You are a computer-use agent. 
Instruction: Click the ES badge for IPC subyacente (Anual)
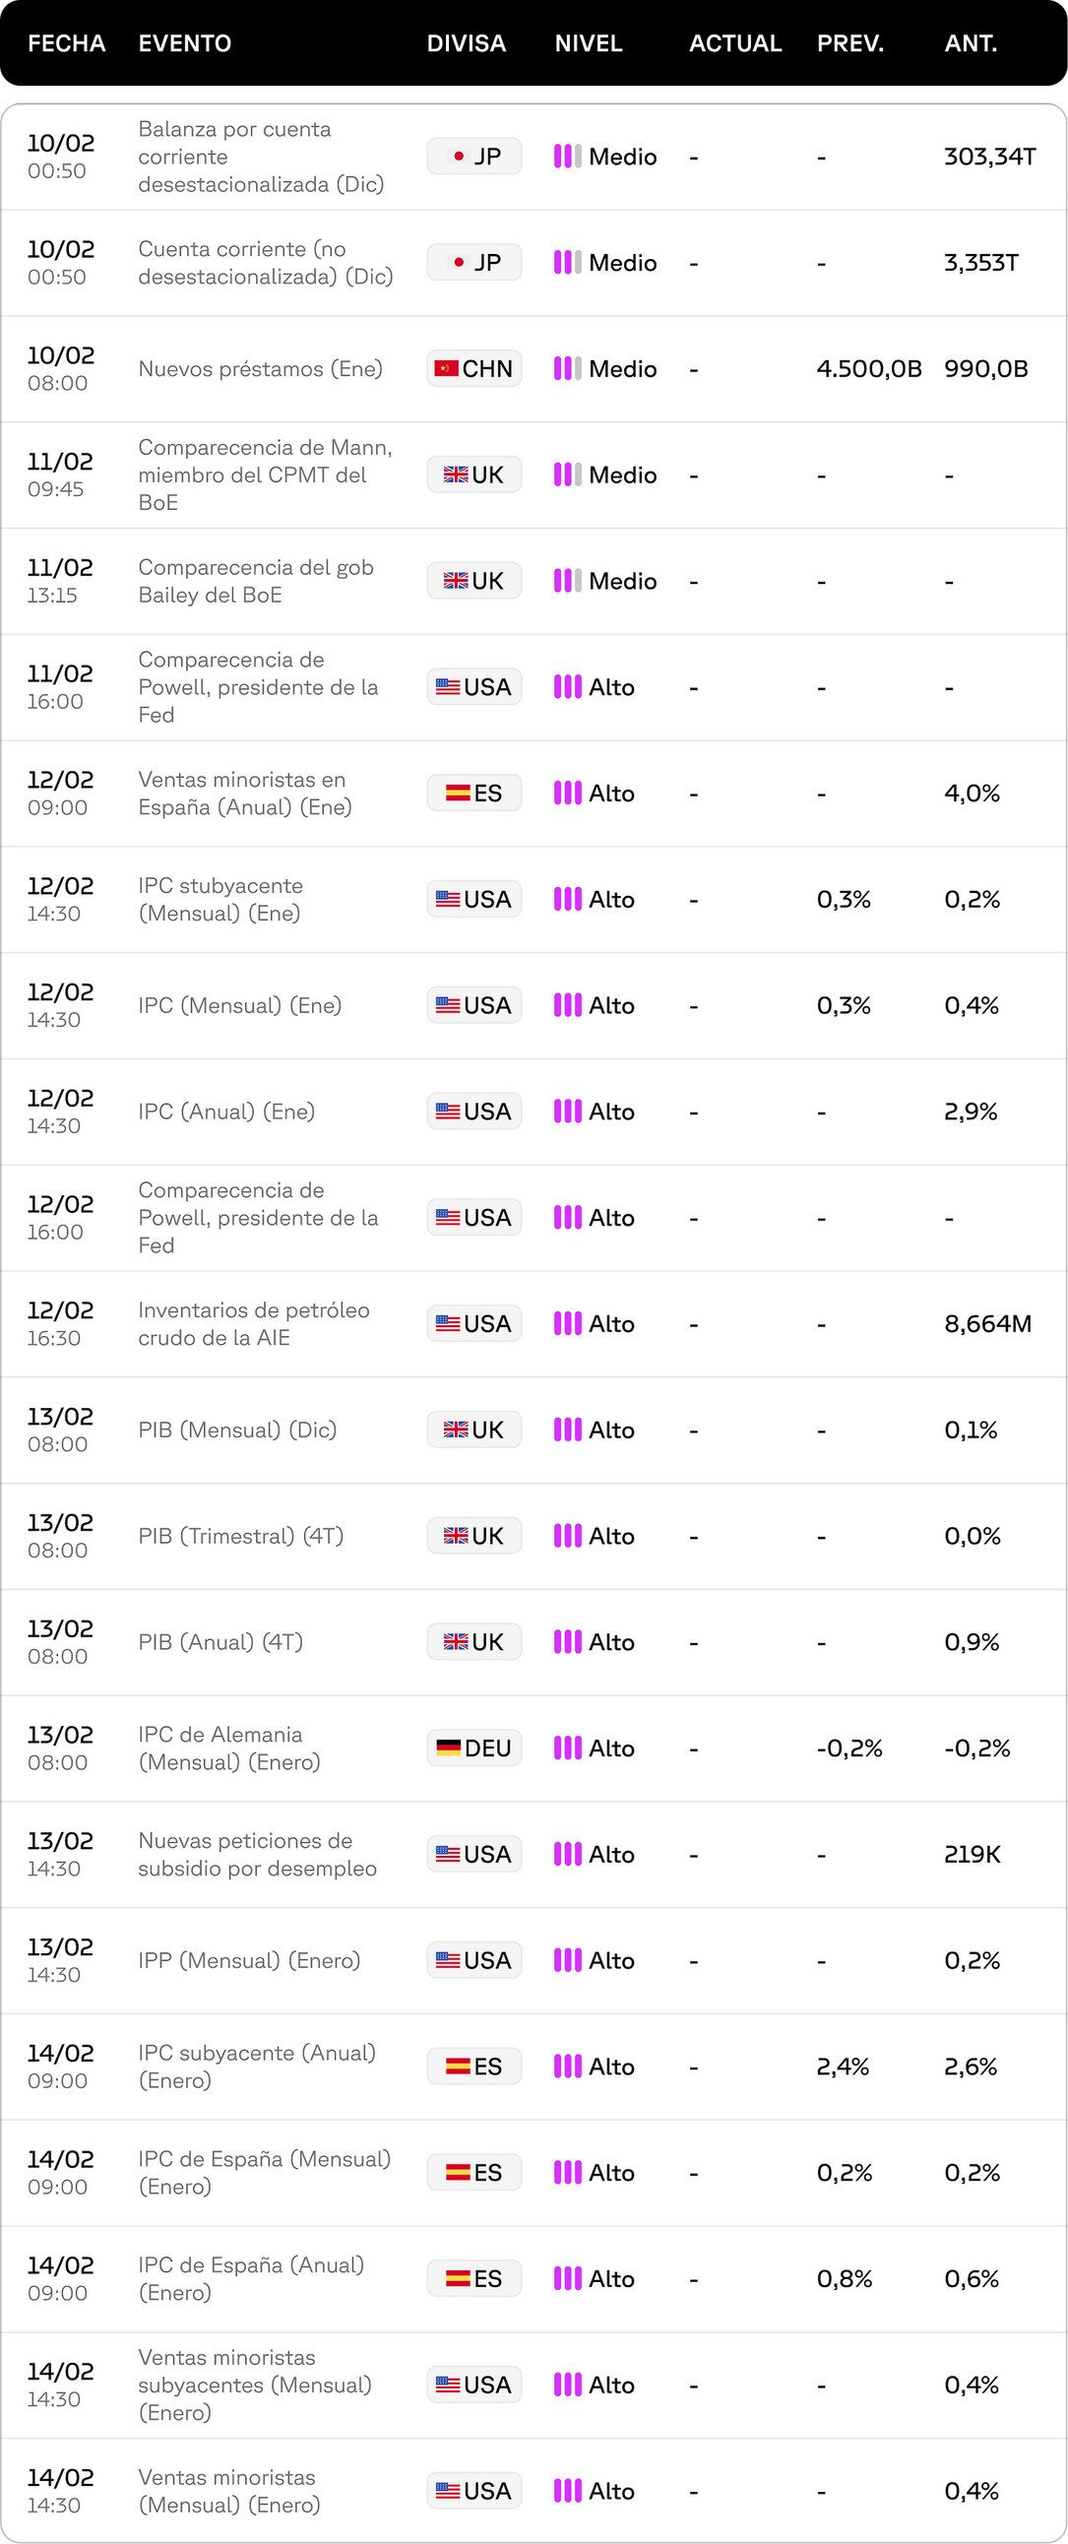click(473, 2066)
